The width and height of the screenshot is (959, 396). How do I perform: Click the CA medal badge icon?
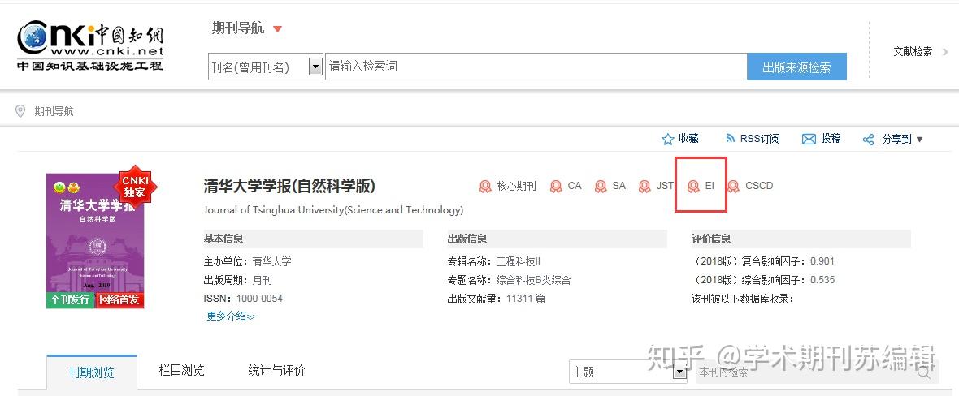(556, 187)
